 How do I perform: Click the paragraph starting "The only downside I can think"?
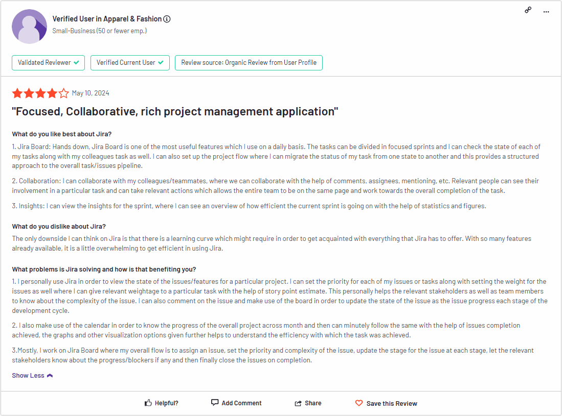point(272,243)
